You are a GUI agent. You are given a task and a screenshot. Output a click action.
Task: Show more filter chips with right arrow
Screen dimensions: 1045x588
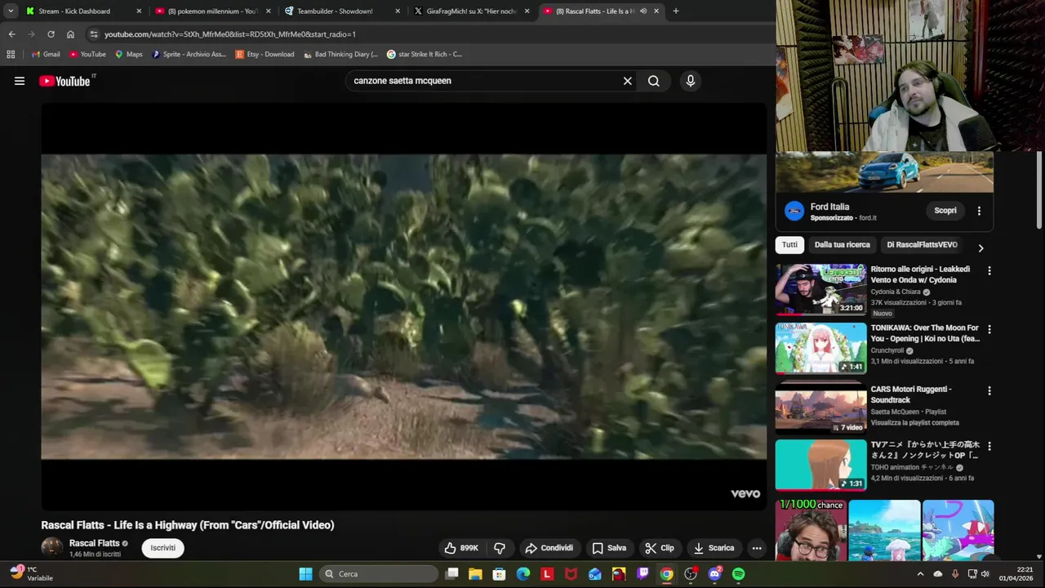click(981, 248)
